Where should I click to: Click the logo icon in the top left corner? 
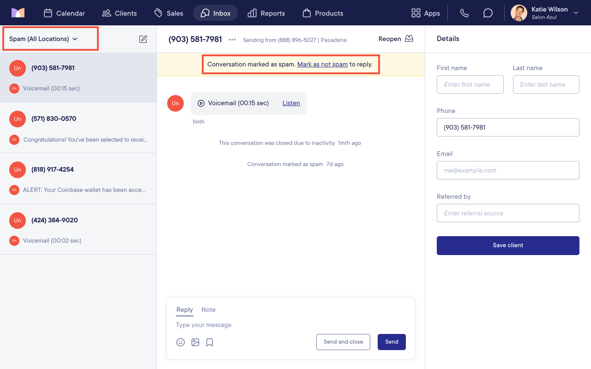[x=18, y=13]
